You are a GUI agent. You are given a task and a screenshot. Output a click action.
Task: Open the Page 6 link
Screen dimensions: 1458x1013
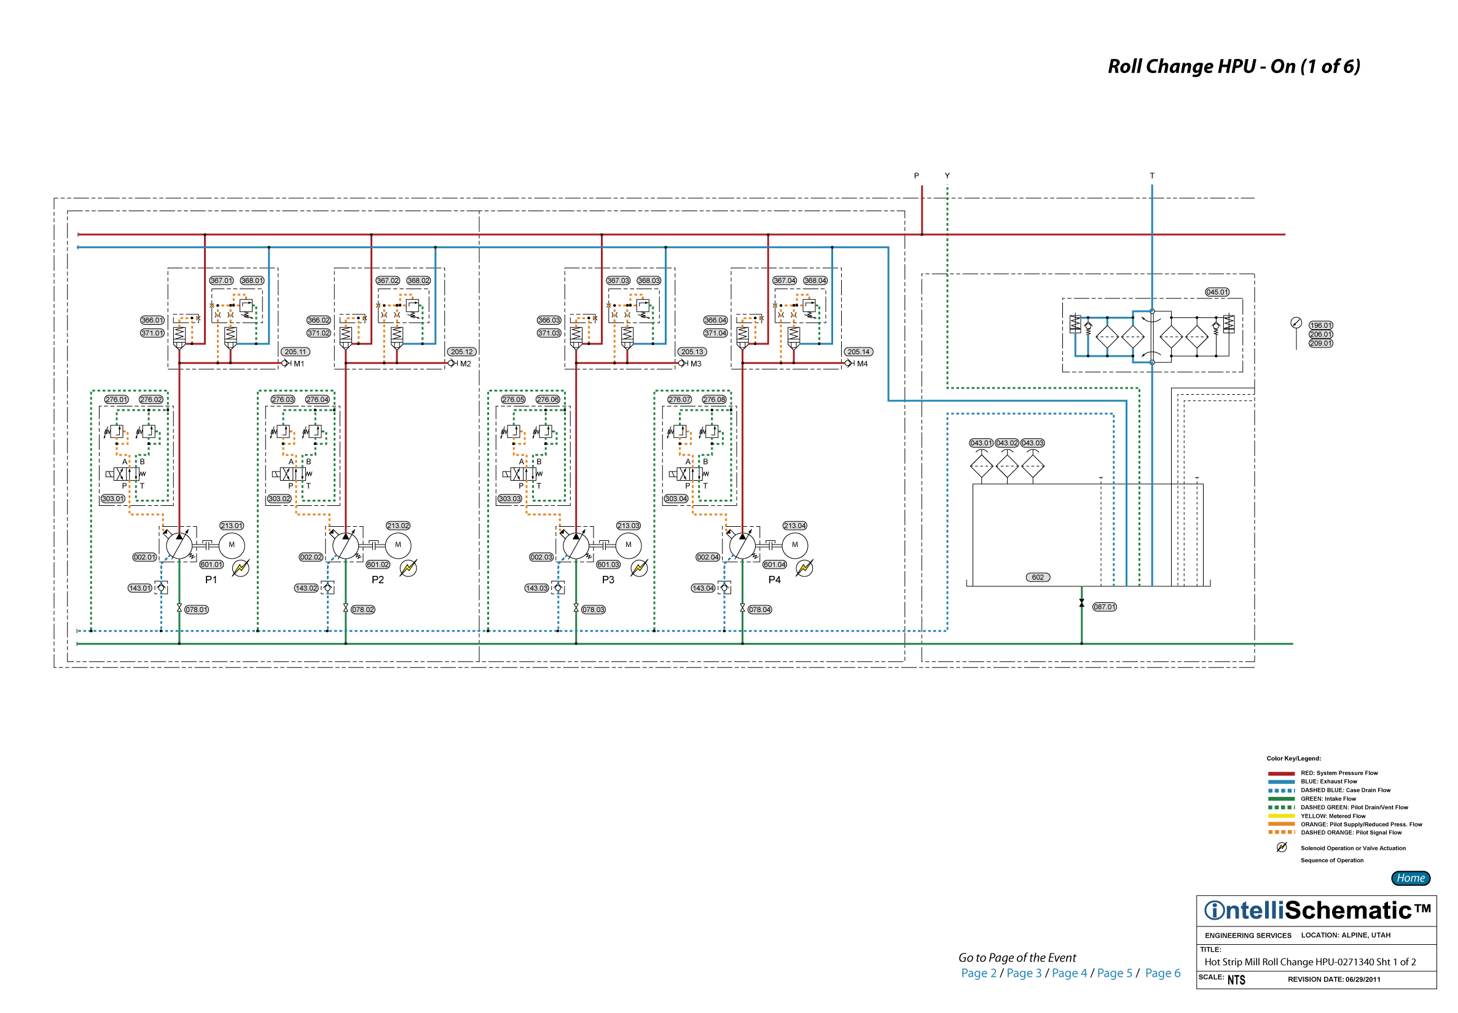[1162, 973]
